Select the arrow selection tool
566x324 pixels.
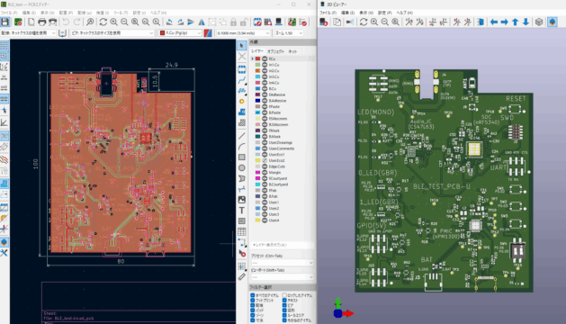[242, 46]
